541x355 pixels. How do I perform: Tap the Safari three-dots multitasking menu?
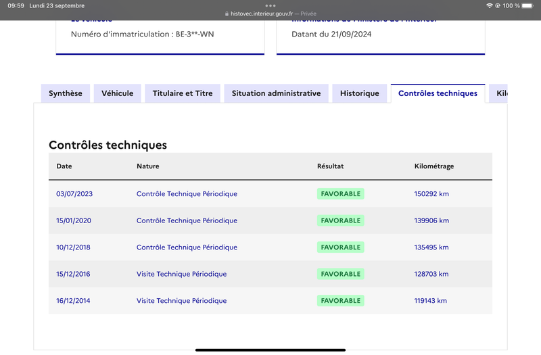coord(270,5)
